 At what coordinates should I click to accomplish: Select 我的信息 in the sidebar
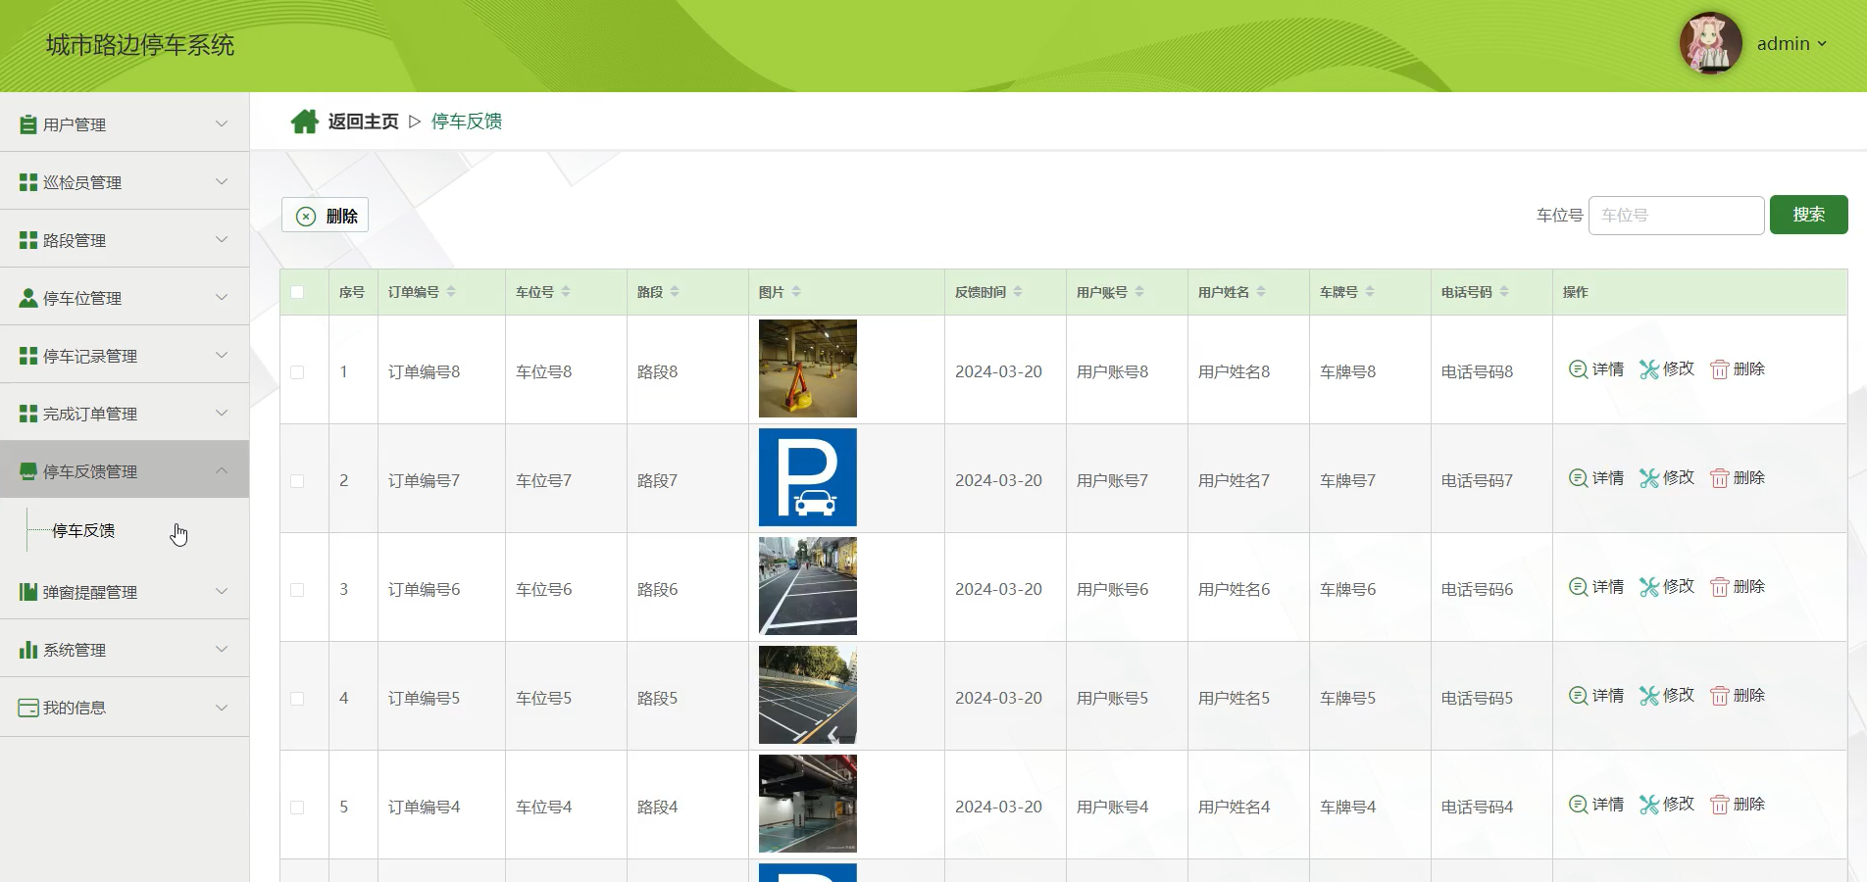[125, 707]
